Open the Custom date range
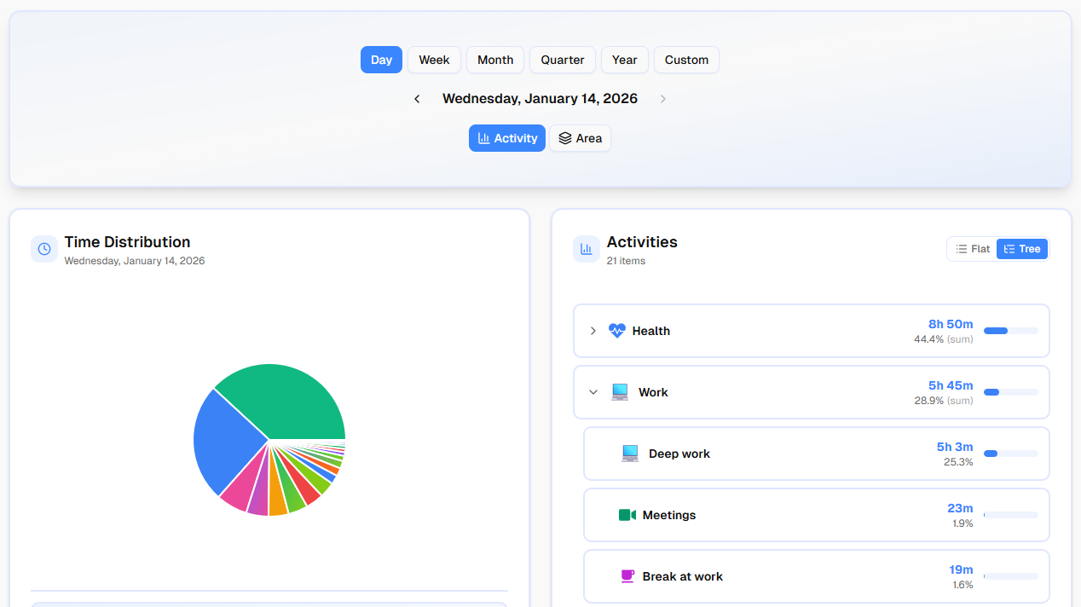 (x=686, y=60)
